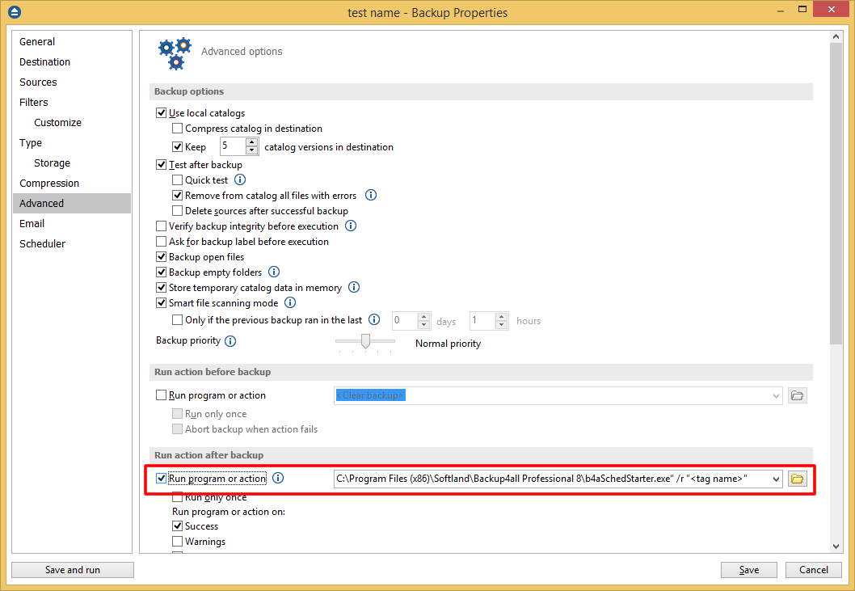Check Verify backup integrity before execution

click(x=162, y=226)
